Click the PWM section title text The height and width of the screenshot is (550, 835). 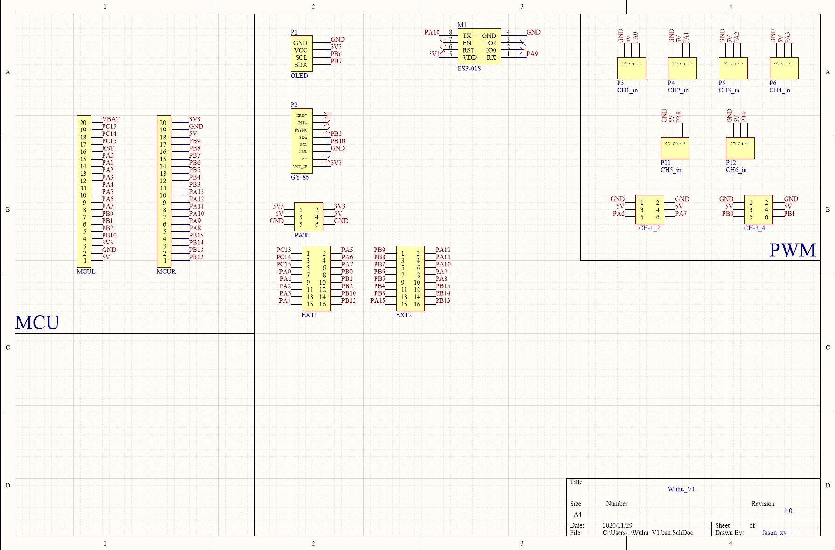(793, 250)
